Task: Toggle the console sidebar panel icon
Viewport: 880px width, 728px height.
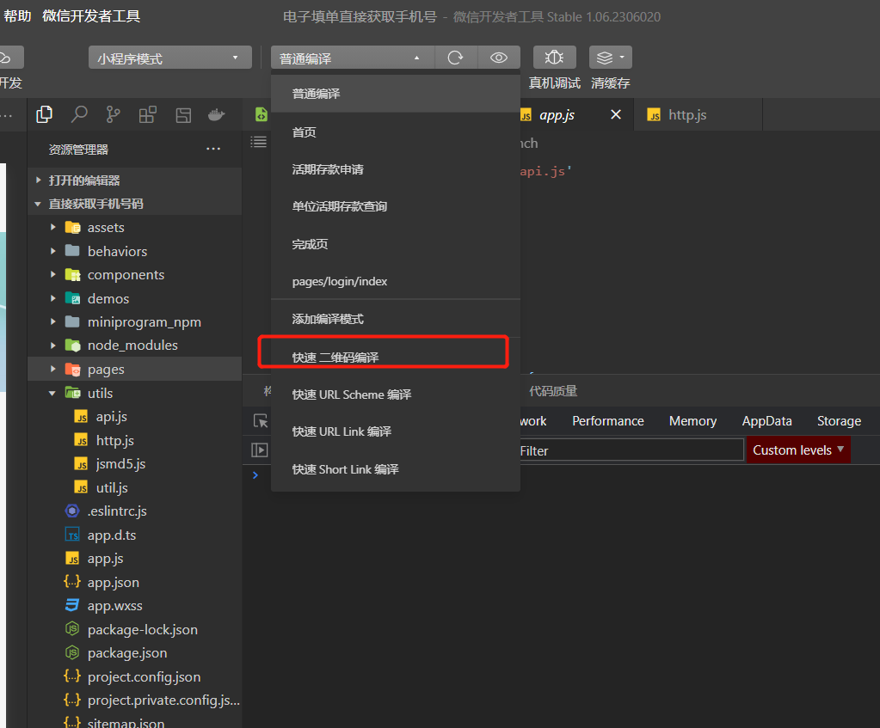Action: (260, 450)
